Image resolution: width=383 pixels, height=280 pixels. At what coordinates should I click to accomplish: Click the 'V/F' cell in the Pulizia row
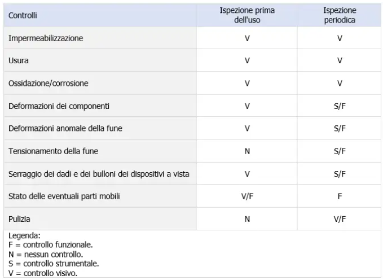tap(339, 218)
